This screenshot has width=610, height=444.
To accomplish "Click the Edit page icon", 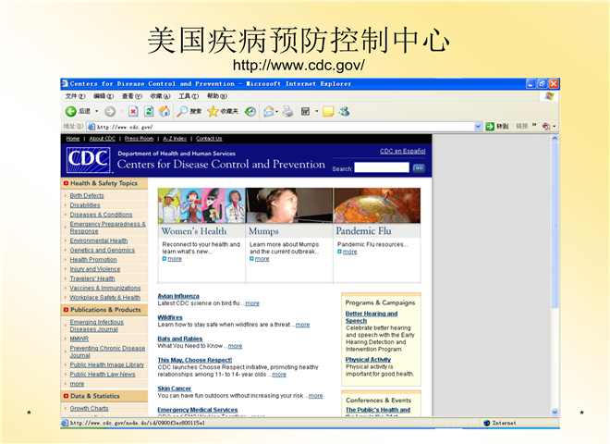I will click(x=305, y=112).
